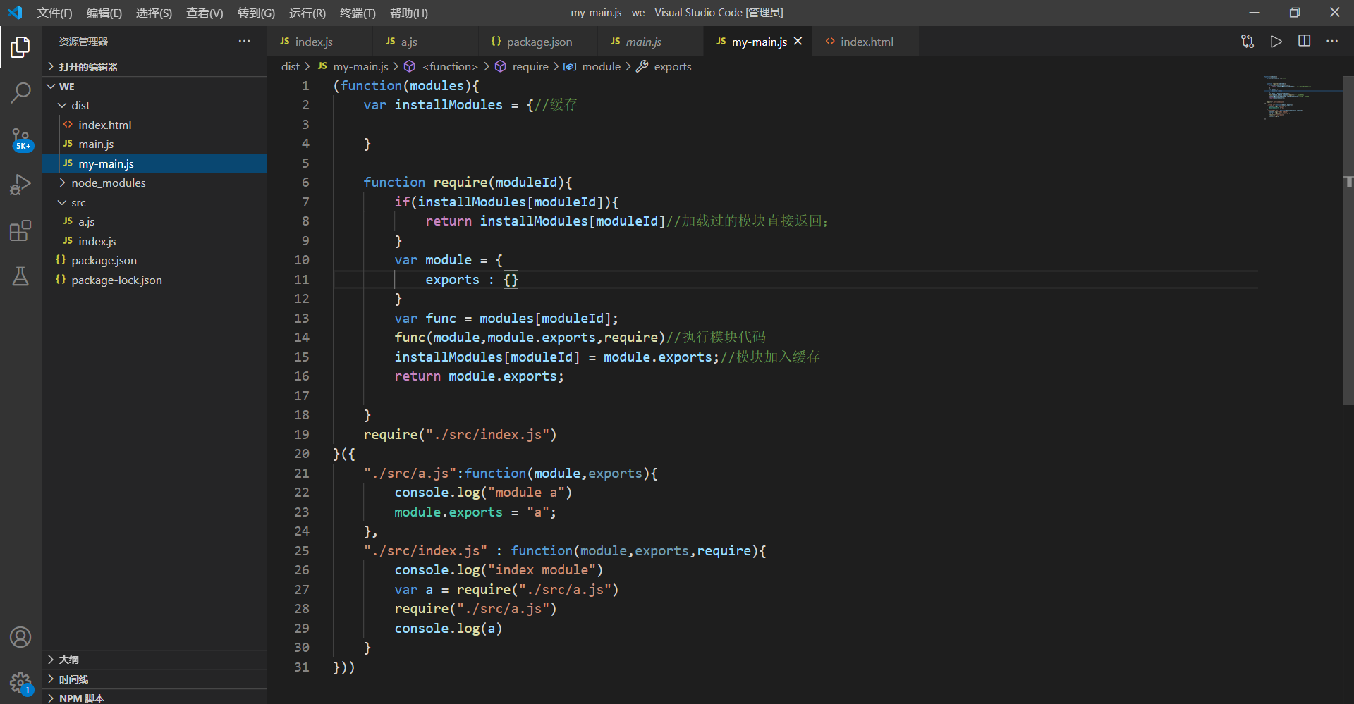
Task: Switch to the package.json tab
Action: [x=539, y=42]
